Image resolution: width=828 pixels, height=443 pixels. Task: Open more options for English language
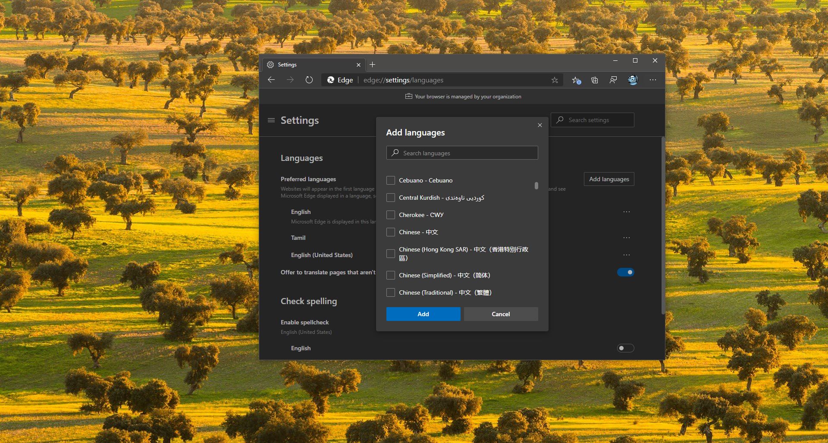(627, 212)
